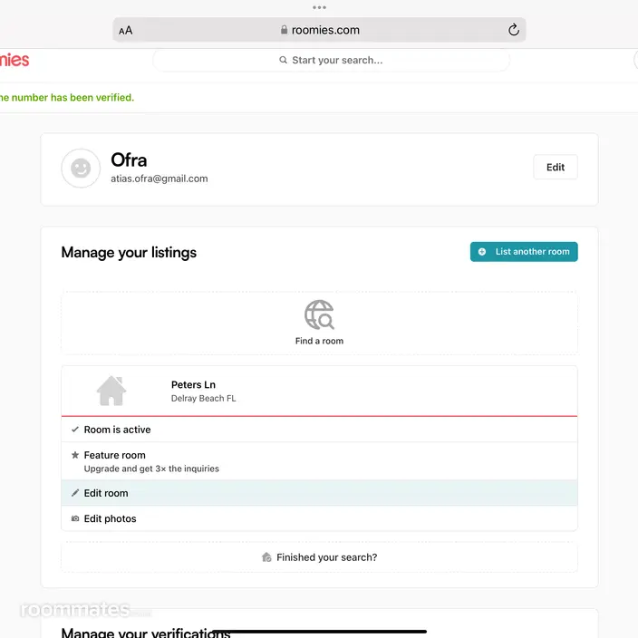Tap the Safari reload page icon

pos(514,30)
